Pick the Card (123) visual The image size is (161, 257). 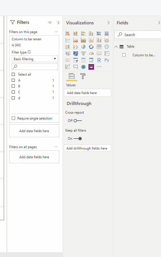(99, 53)
